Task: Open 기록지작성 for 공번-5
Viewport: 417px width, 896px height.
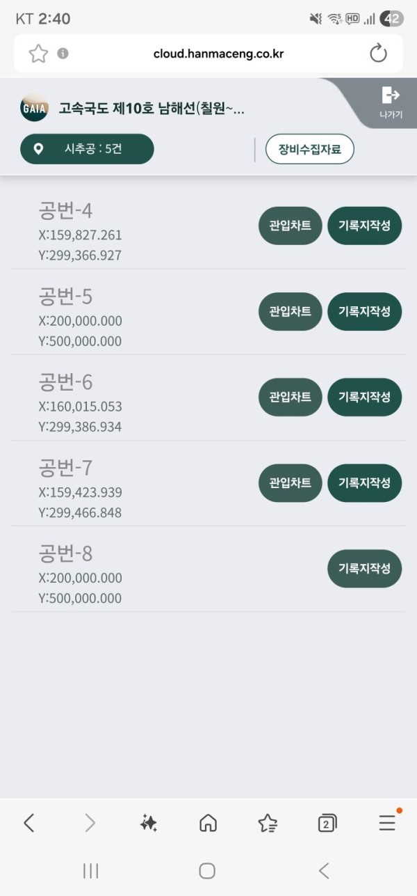Action: [x=365, y=311]
